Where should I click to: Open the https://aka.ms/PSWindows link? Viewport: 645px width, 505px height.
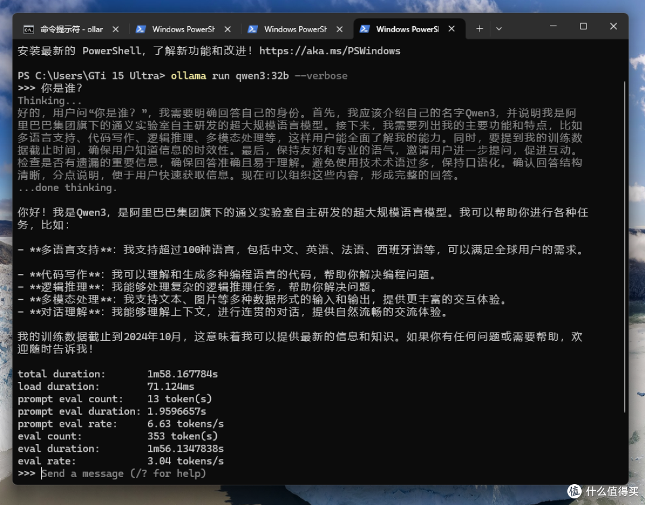[x=330, y=51]
